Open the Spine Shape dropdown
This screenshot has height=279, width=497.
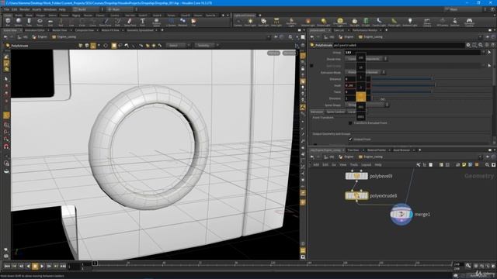tap(367, 105)
